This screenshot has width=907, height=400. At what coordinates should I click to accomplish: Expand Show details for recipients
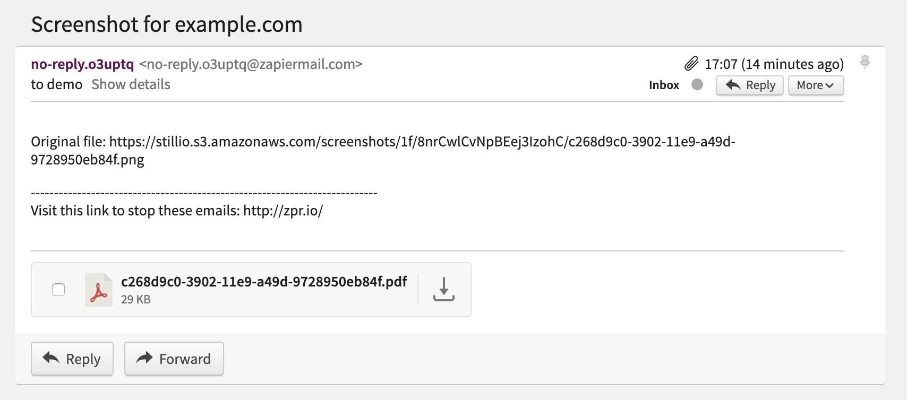click(131, 84)
